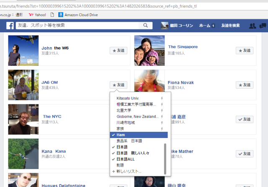Open Fiona Novak profile name
This screenshot has width=268, height=187.
[180, 83]
